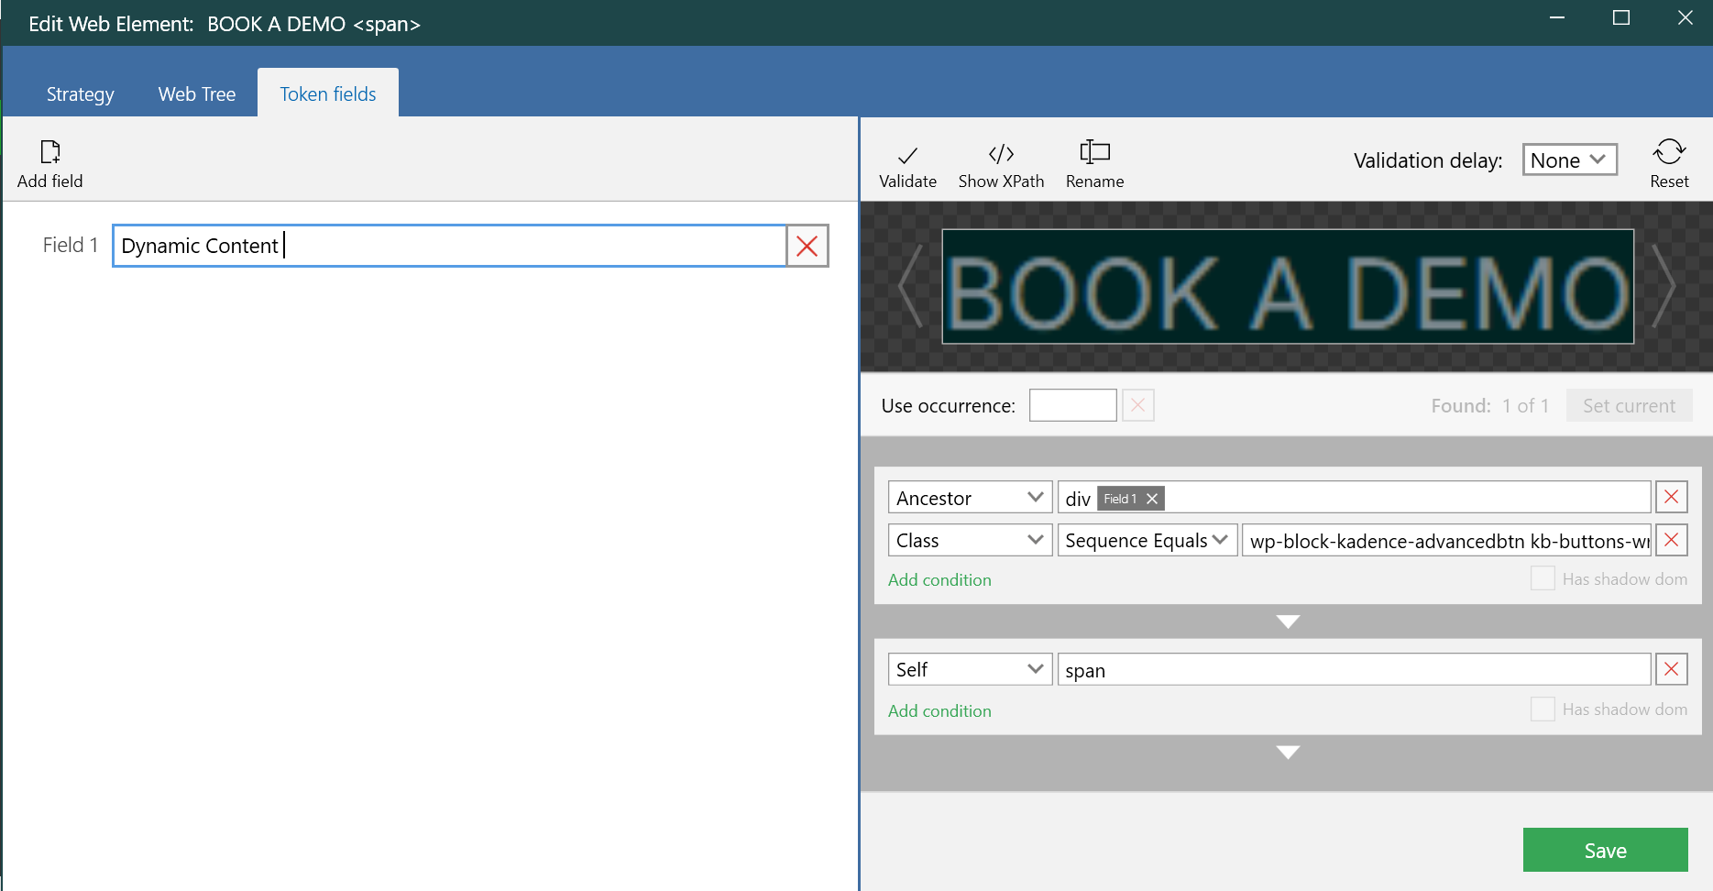Open the Ancestor relationship dropdown
The width and height of the screenshot is (1713, 891).
(x=970, y=498)
